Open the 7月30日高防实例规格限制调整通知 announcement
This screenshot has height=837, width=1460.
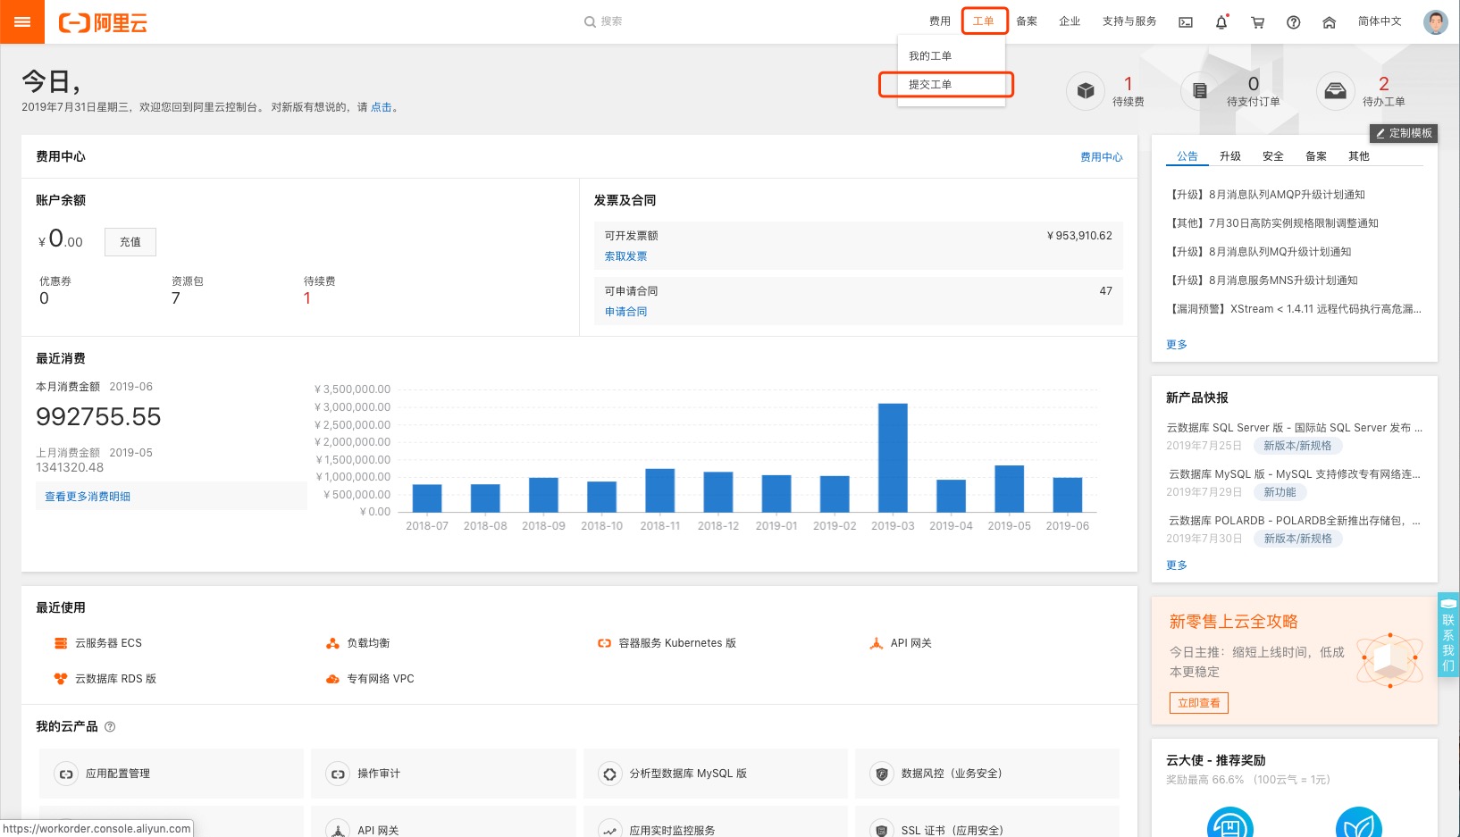pyautogui.click(x=1273, y=223)
